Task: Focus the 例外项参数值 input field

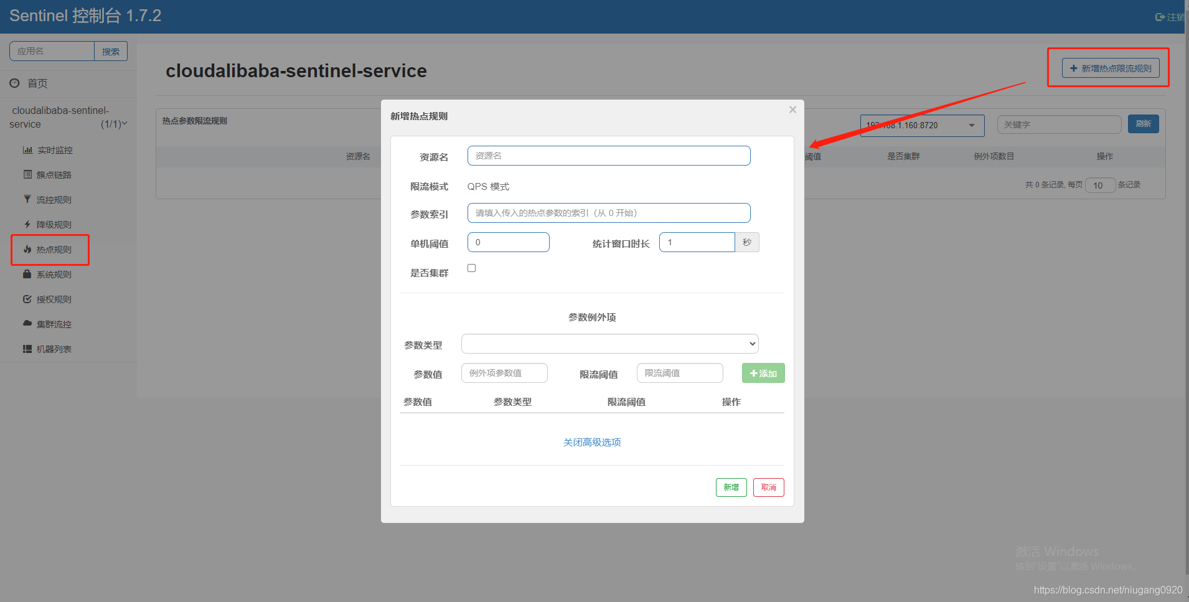Action: coord(504,373)
